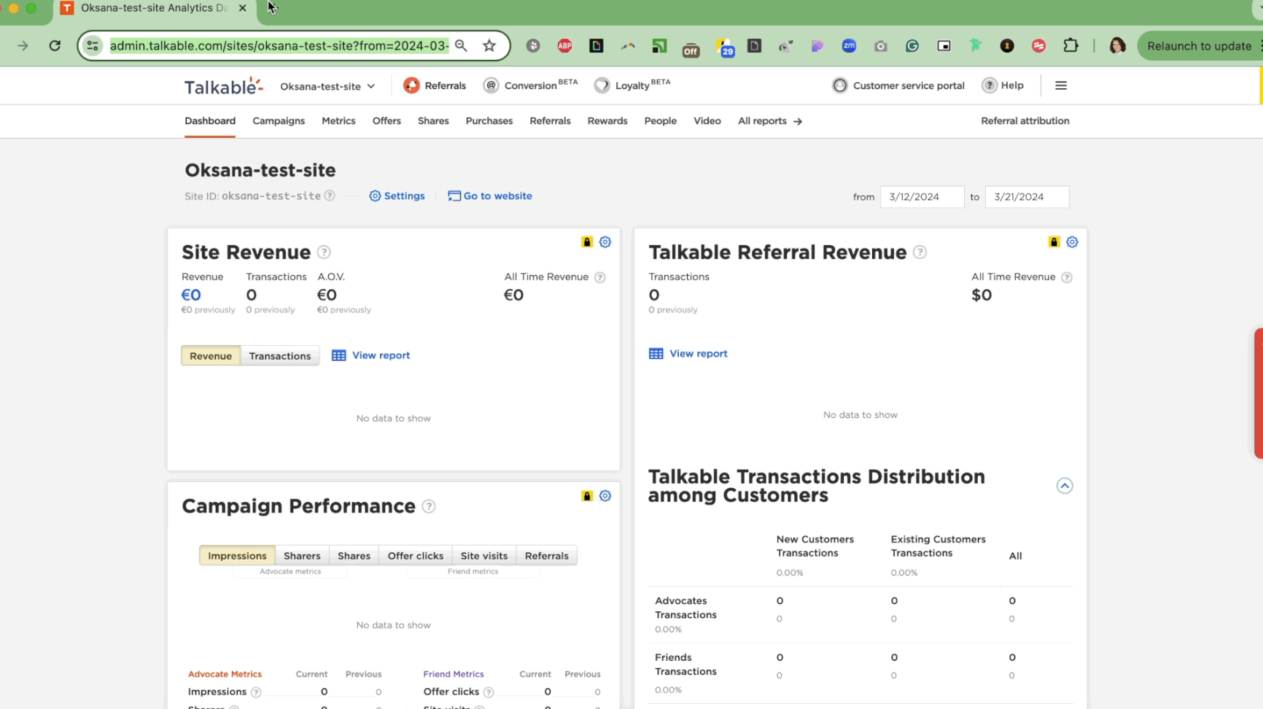Collapse the Transactions Distribution section
The height and width of the screenshot is (709, 1263).
click(x=1064, y=485)
